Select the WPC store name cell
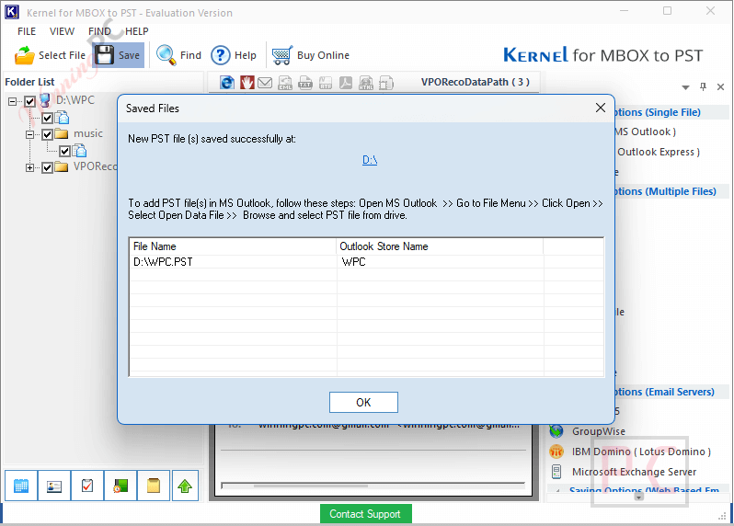This screenshot has width=734, height=526. [x=354, y=261]
